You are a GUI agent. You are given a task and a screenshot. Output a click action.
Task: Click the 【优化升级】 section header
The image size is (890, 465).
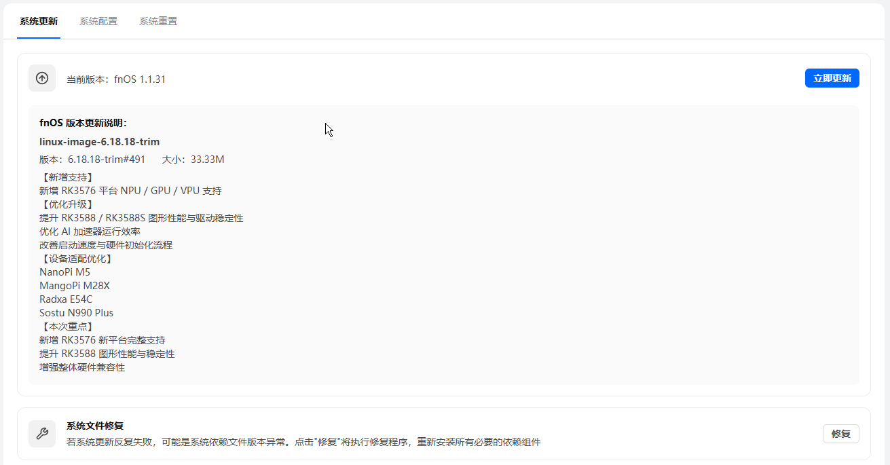click(x=67, y=204)
